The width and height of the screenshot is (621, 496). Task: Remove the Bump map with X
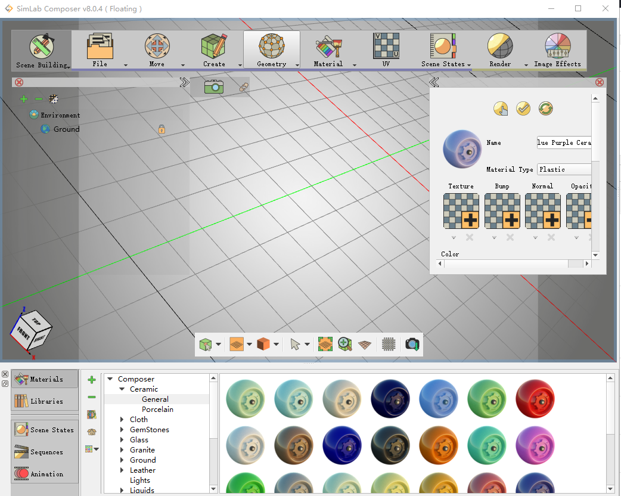pyautogui.click(x=510, y=237)
